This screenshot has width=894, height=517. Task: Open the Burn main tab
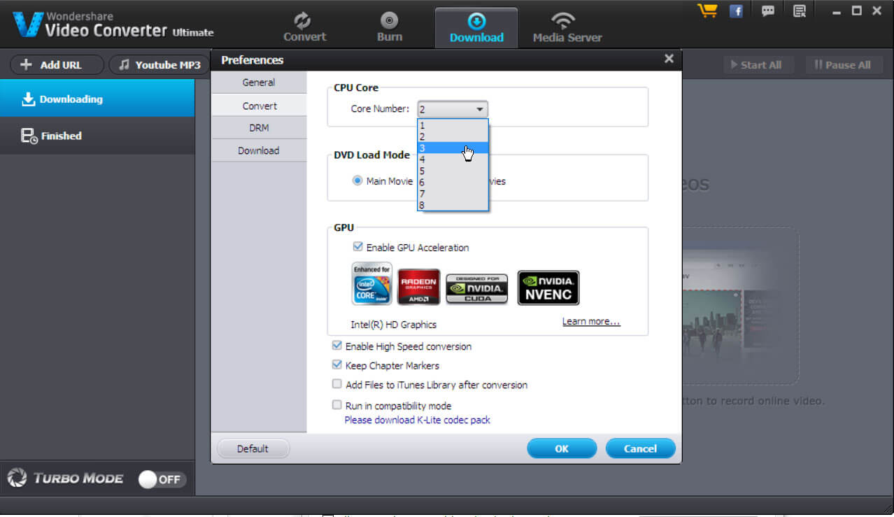tap(390, 27)
